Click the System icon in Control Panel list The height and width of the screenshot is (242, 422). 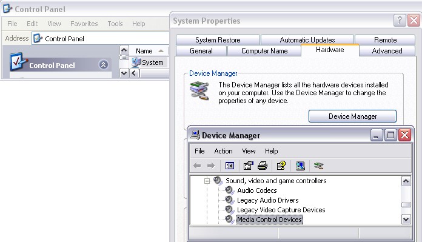click(136, 62)
